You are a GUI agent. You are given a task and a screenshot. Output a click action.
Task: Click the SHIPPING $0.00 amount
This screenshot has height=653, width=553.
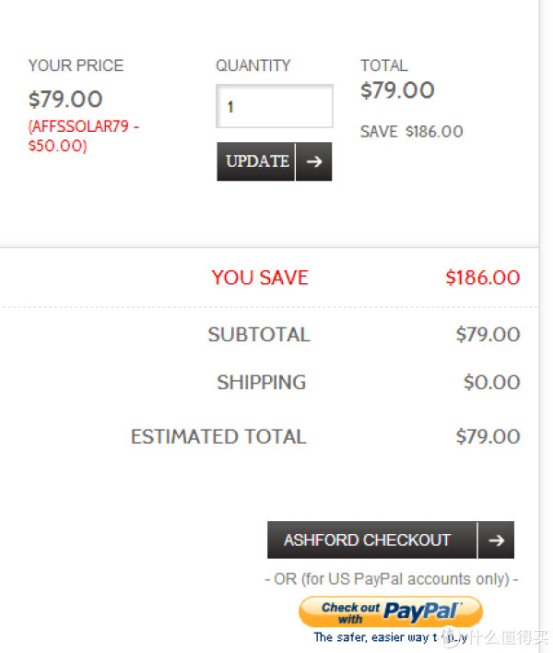tap(492, 382)
